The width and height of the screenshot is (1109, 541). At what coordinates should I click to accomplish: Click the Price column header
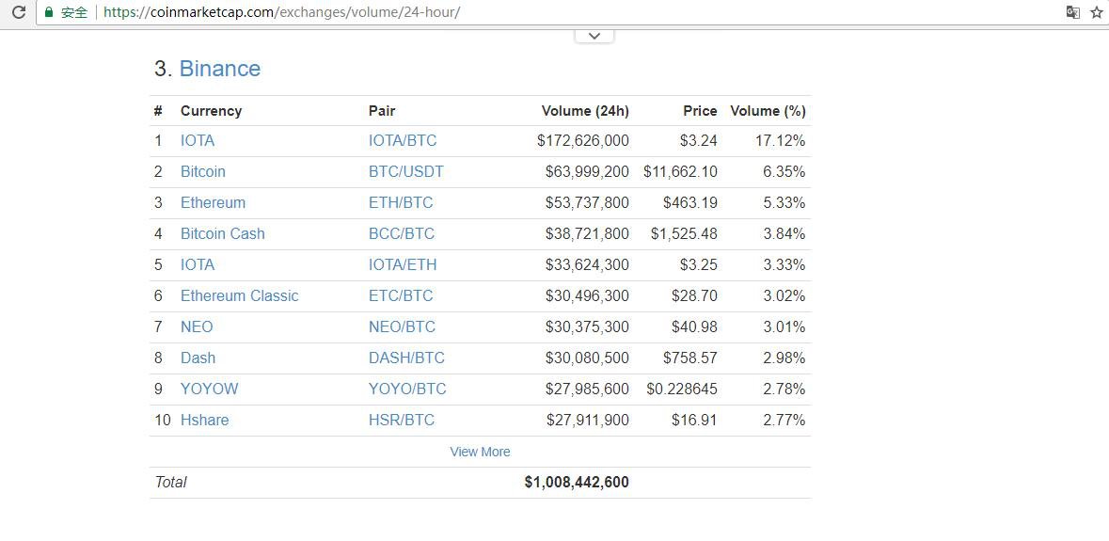pos(700,111)
